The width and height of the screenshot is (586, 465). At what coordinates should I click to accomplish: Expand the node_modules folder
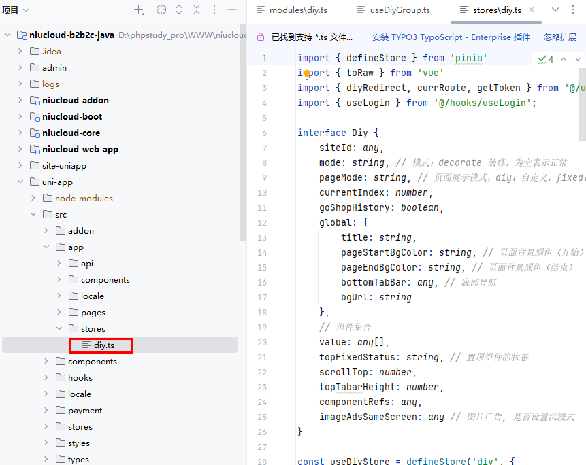pos(33,199)
